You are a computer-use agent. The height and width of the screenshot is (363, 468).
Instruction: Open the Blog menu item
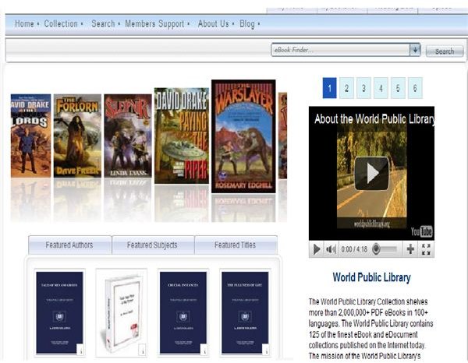click(x=247, y=24)
